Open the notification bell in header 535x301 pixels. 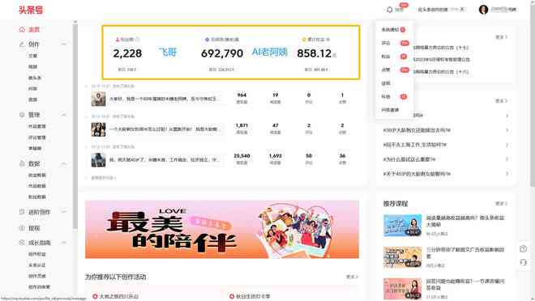(x=390, y=10)
